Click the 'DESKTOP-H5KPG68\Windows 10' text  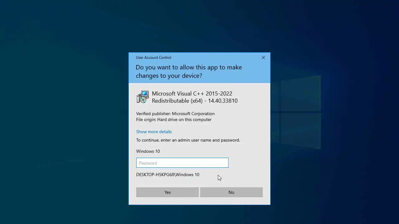(168, 175)
